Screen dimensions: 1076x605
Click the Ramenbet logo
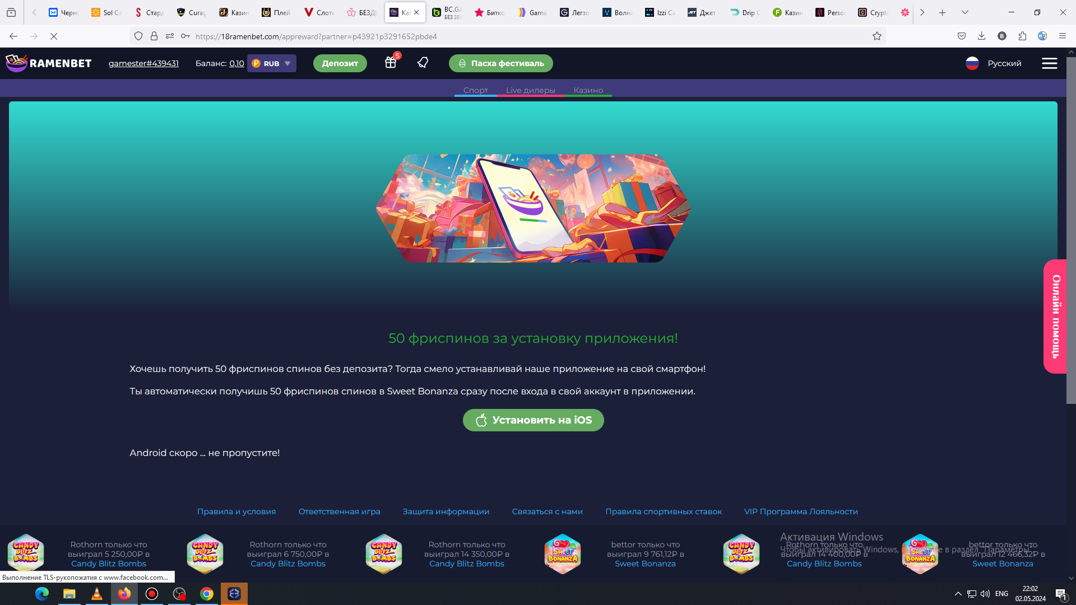(x=49, y=63)
